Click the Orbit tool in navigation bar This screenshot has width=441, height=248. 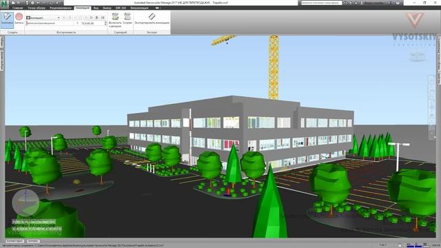(432, 107)
